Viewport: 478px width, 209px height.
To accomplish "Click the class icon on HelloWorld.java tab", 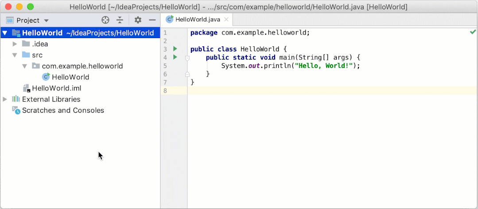I will [170, 19].
